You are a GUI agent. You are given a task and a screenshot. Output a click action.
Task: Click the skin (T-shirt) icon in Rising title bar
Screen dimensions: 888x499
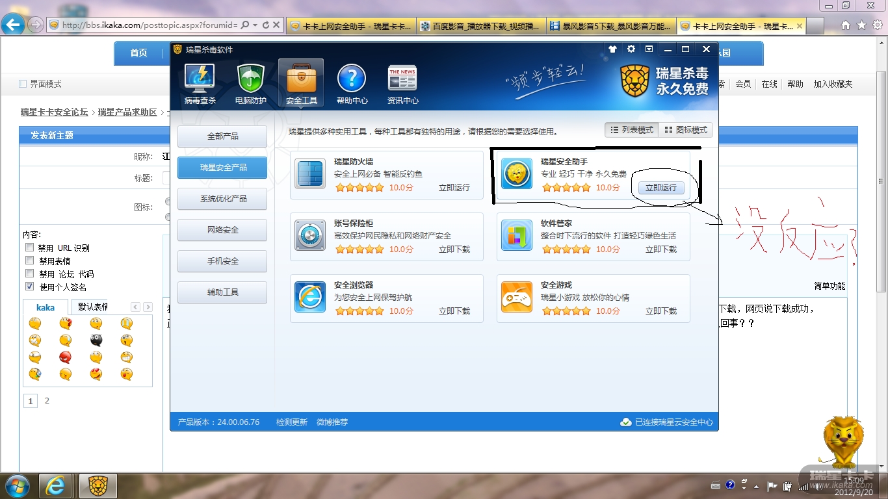tap(612, 49)
